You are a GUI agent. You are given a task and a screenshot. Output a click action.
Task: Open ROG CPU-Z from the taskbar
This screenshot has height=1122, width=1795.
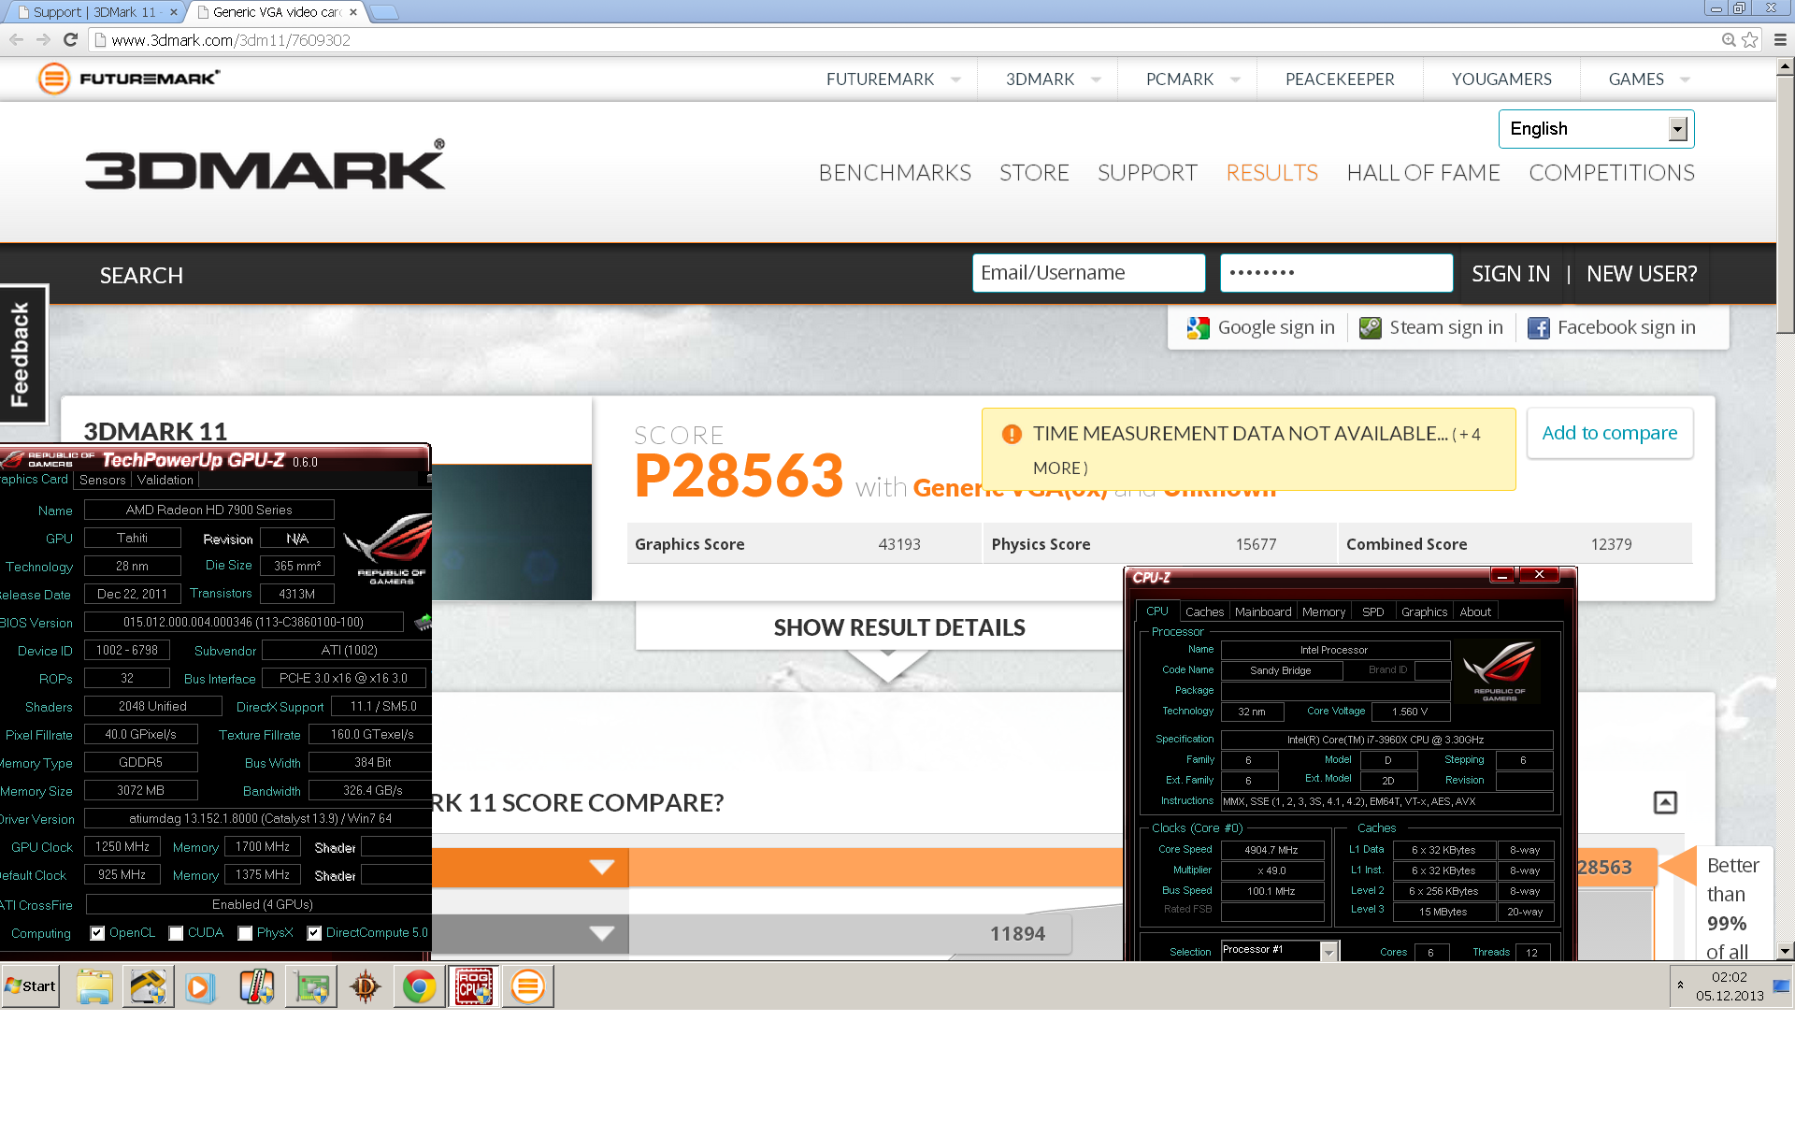473,986
